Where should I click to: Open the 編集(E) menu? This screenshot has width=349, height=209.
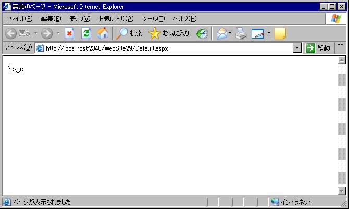point(51,19)
